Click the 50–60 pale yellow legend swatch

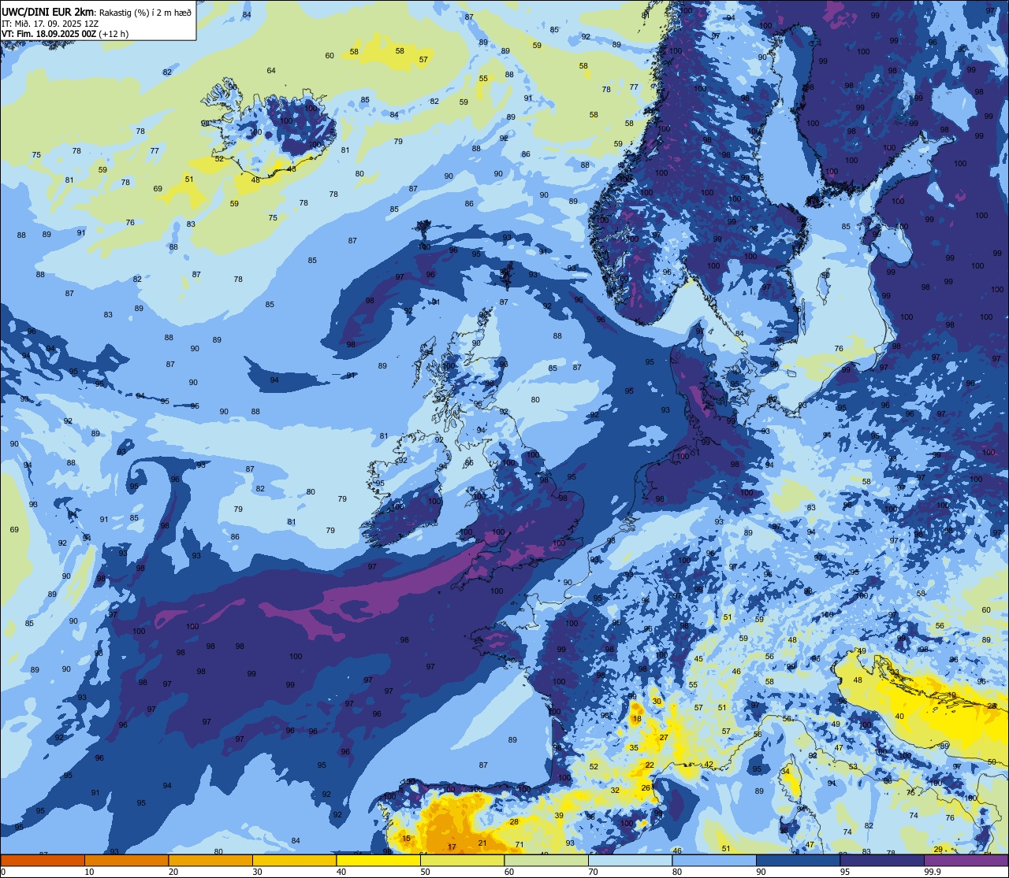[x=462, y=860]
